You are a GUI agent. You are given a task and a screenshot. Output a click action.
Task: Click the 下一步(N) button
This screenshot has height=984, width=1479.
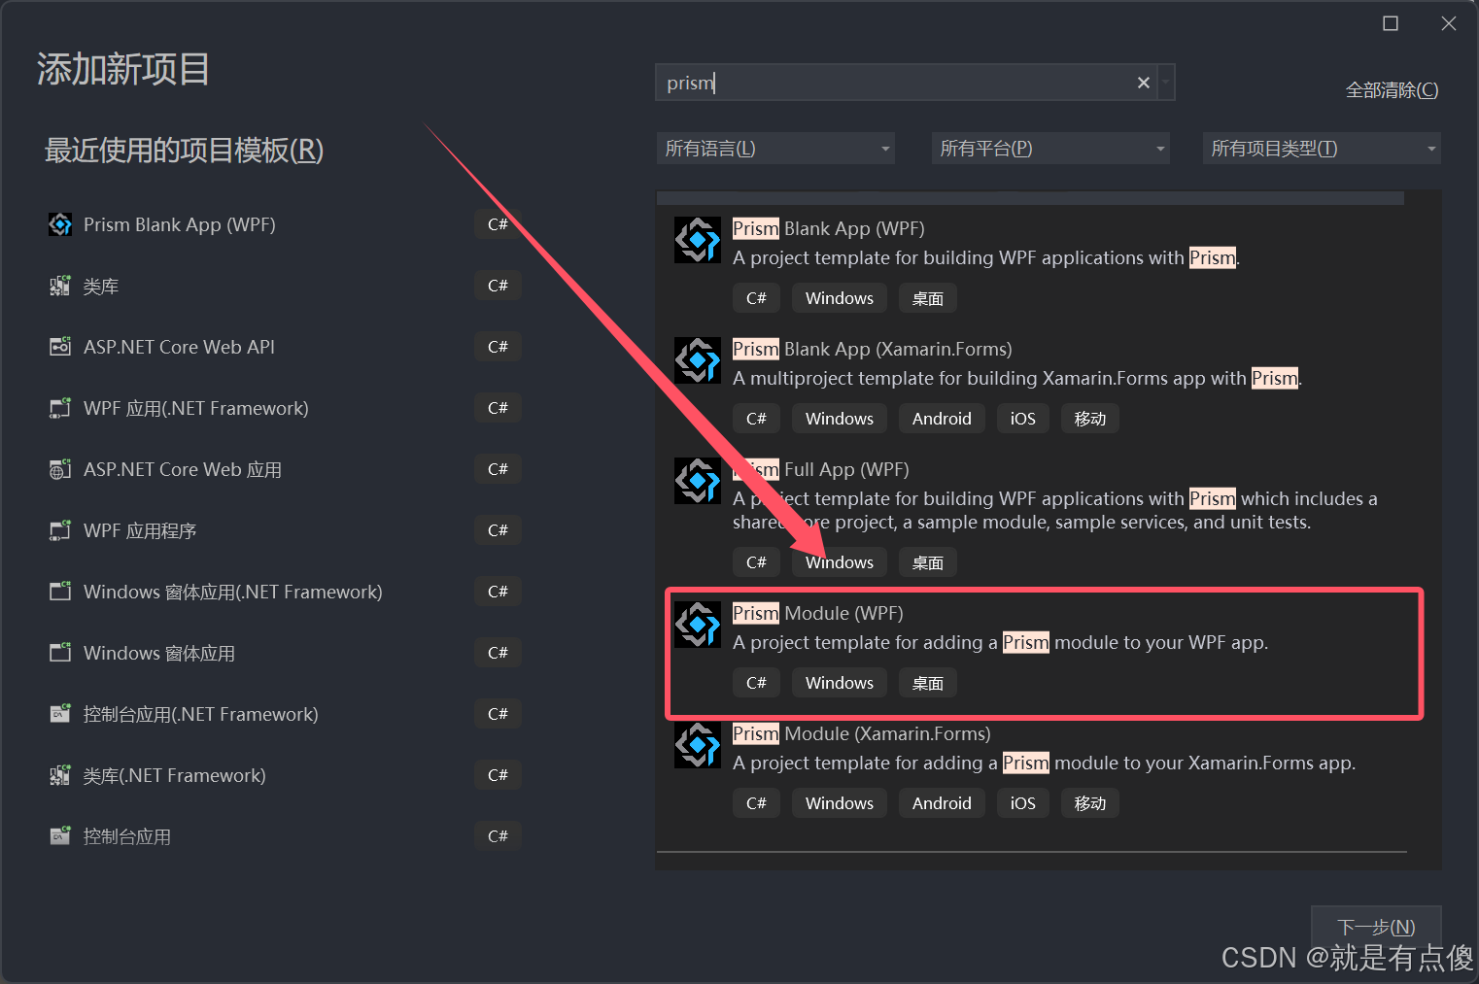coord(1376,926)
